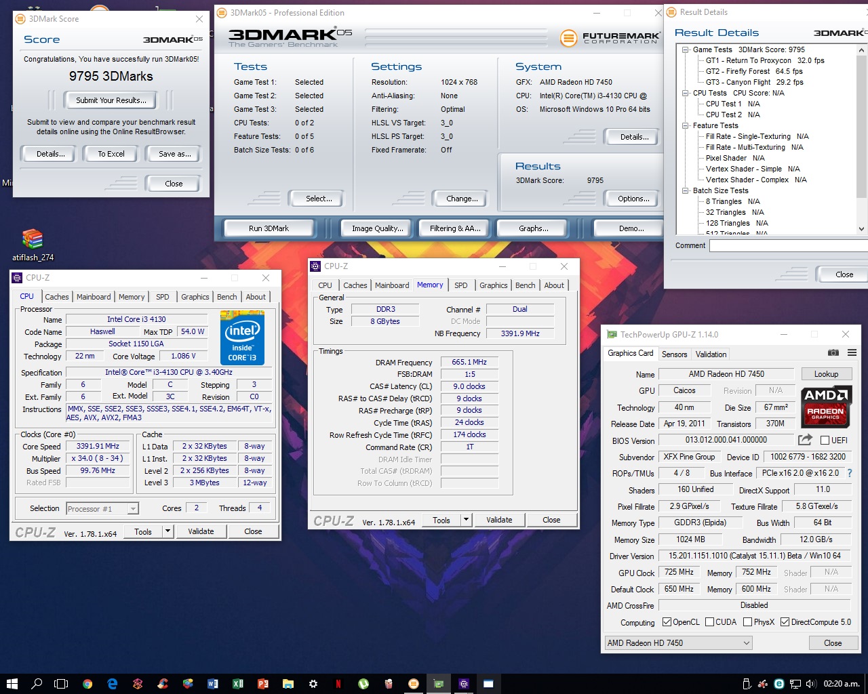868x694 pixels.
Task: Click Run 3DMark button
Action: coord(269,228)
